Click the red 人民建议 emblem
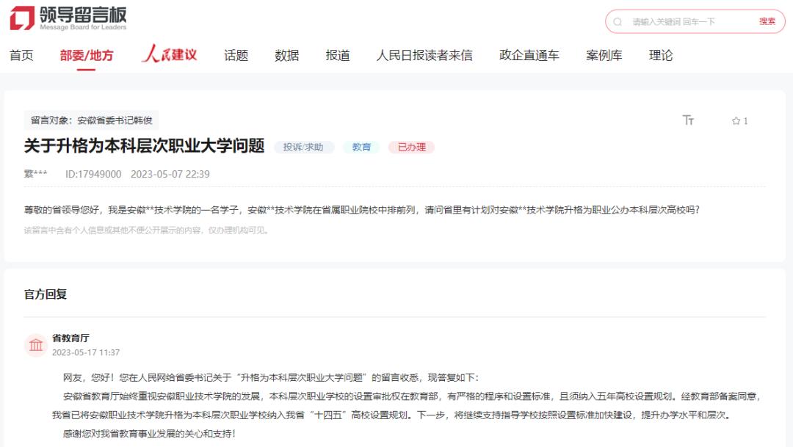Screen dimensions: 793x447 point(170,54)
